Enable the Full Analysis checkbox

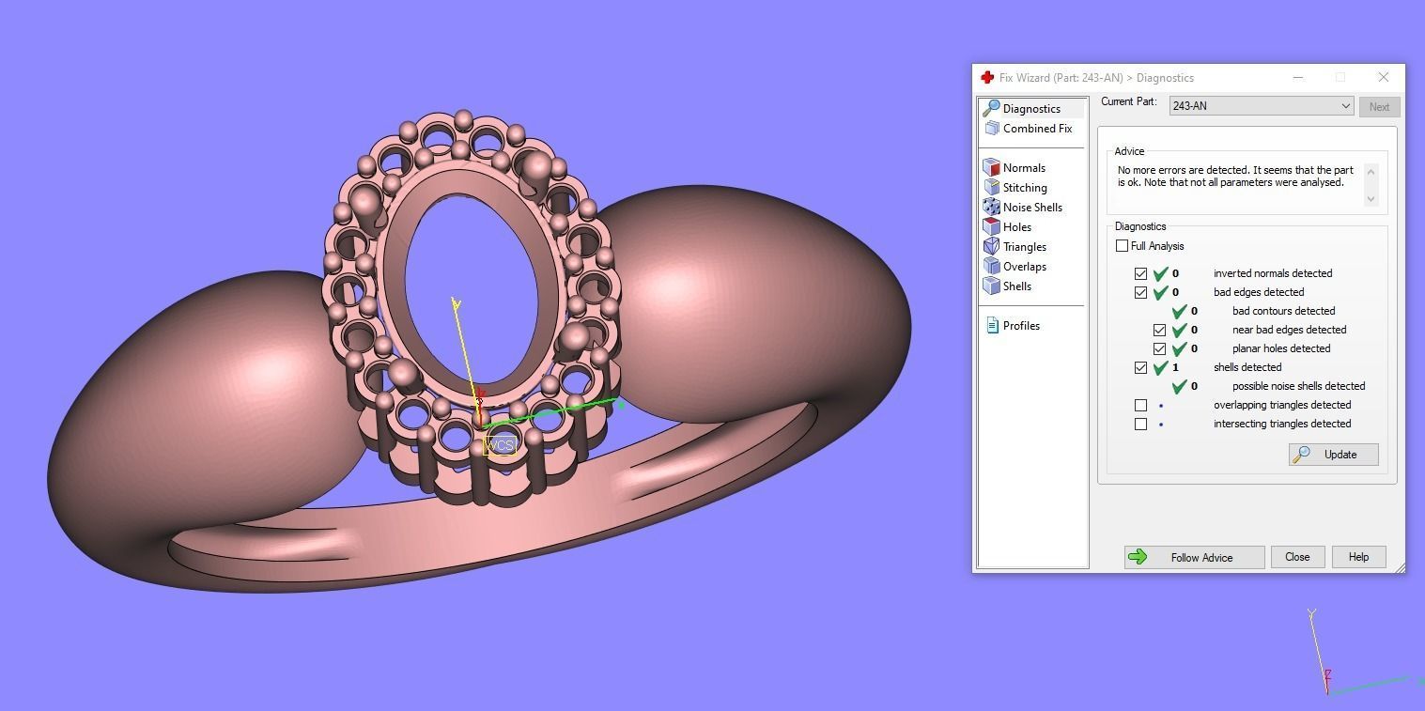(1122, 246)
